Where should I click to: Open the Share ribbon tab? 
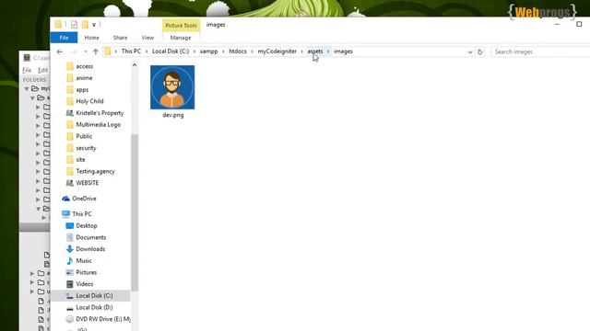pos(120,38)
